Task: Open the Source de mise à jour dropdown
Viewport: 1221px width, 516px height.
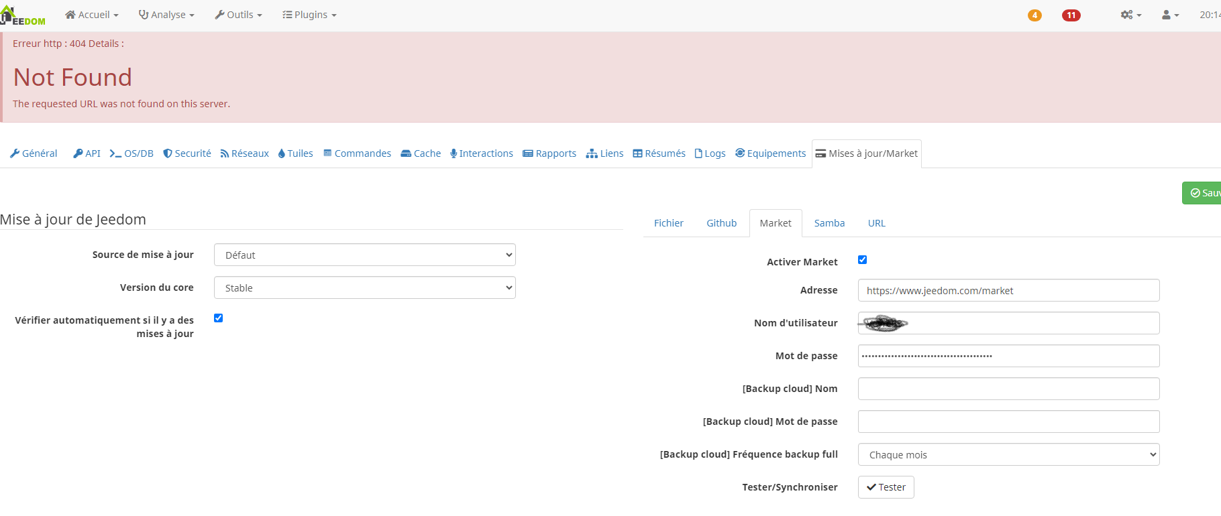Action: (x=365, y=255)
